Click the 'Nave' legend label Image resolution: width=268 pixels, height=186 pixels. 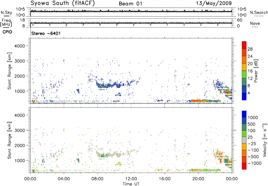[x=255, y=24]
